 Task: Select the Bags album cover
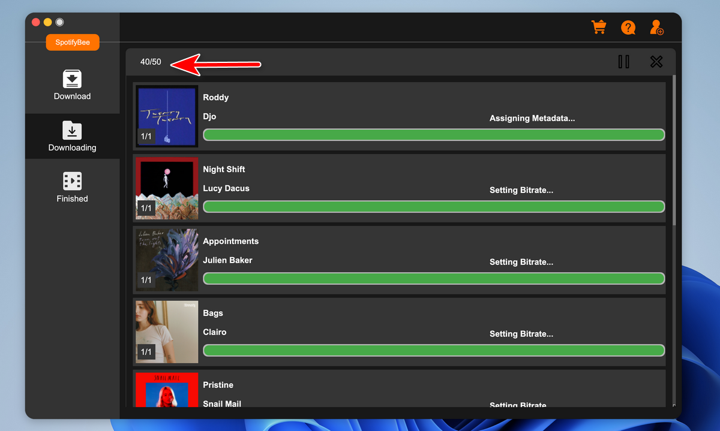[167, 332]
